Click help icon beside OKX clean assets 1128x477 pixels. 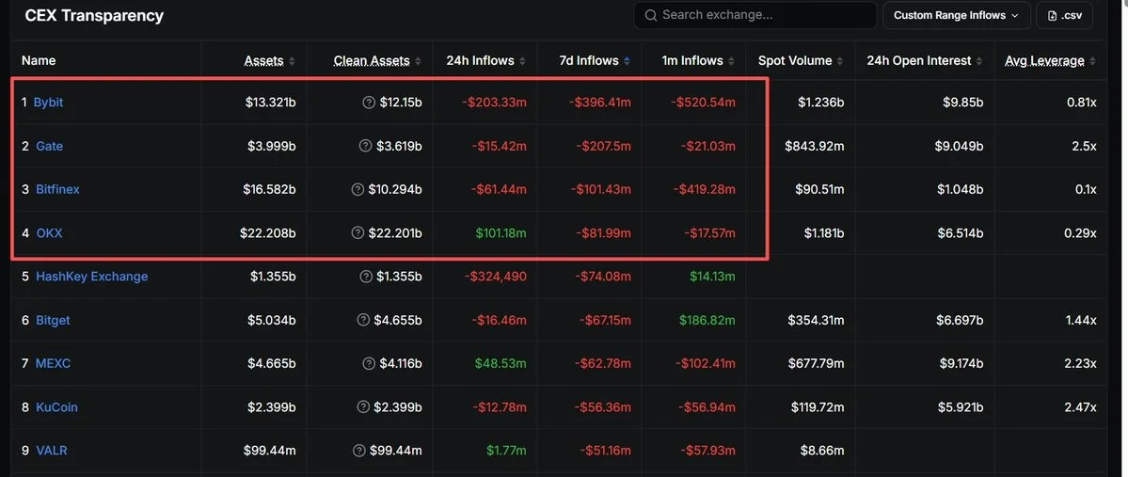pyautogui.click(x=357, y=233)
